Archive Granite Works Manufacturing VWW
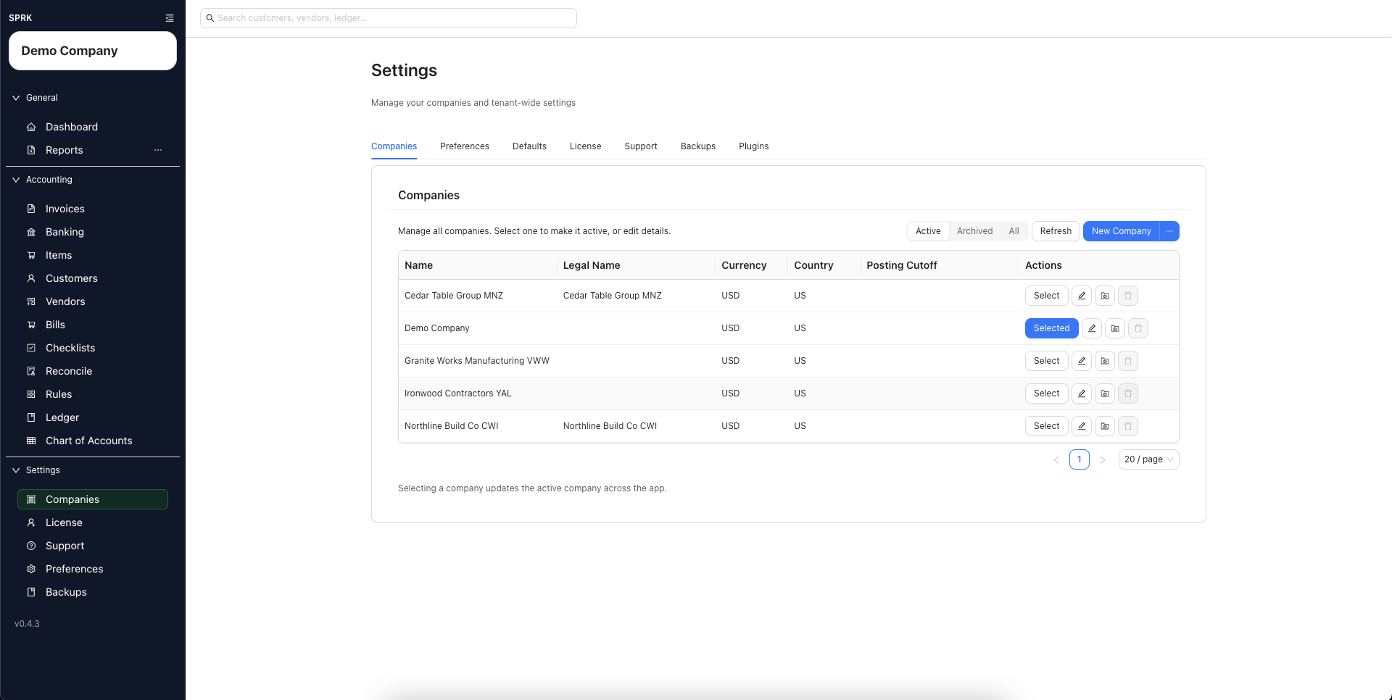 (x=1105, y=361)
